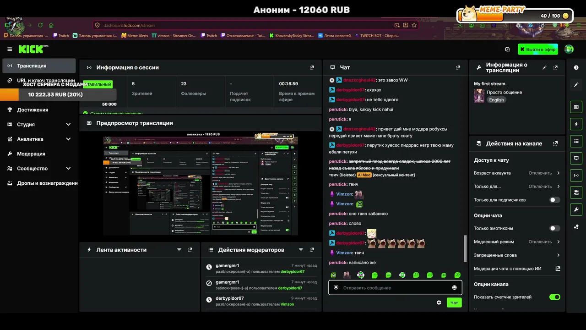586x330 pixels.
Task: Open Запрещенные слова settings
Action: [517, 255]
